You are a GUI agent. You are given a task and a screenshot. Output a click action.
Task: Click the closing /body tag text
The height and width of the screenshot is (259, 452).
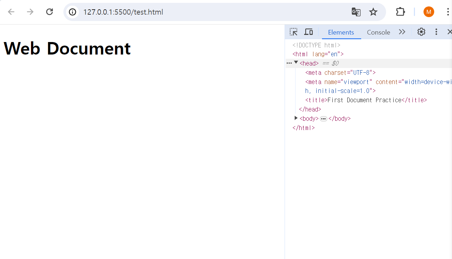click(339, 119)
